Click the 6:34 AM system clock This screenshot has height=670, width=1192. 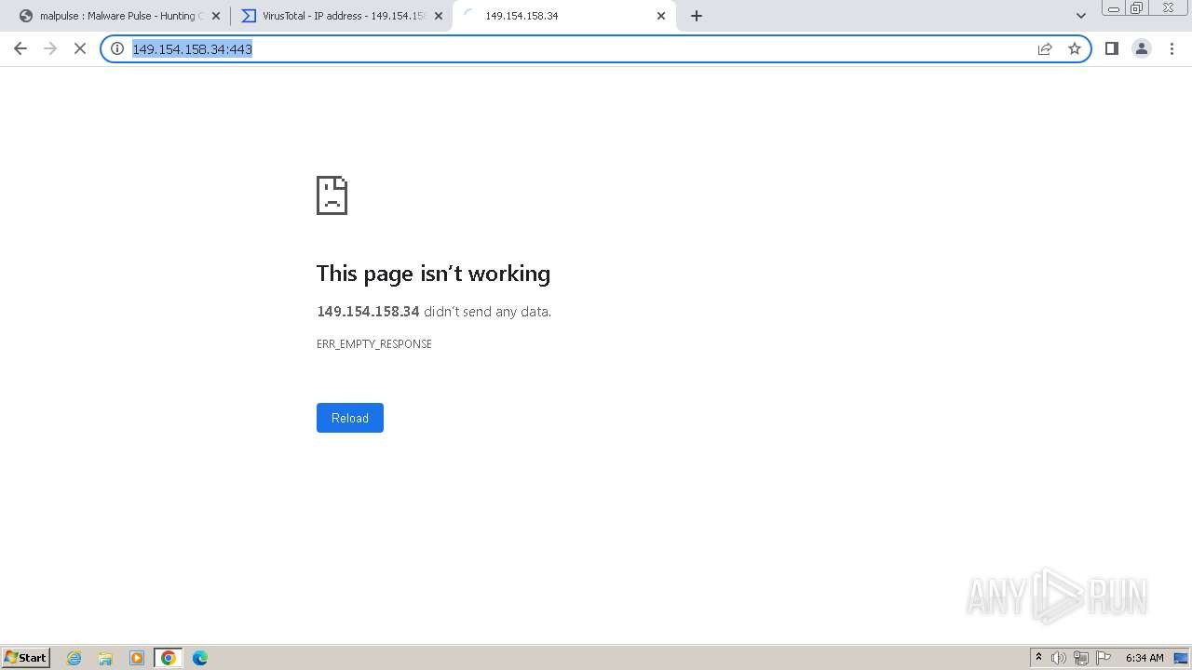(1145, 658)
